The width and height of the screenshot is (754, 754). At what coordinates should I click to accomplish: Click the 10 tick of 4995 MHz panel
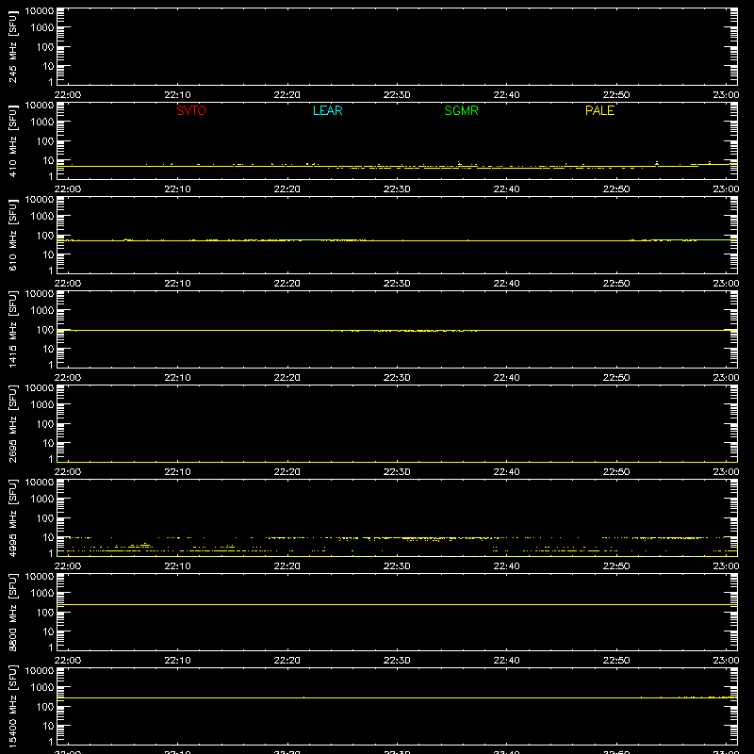[48, 537]
